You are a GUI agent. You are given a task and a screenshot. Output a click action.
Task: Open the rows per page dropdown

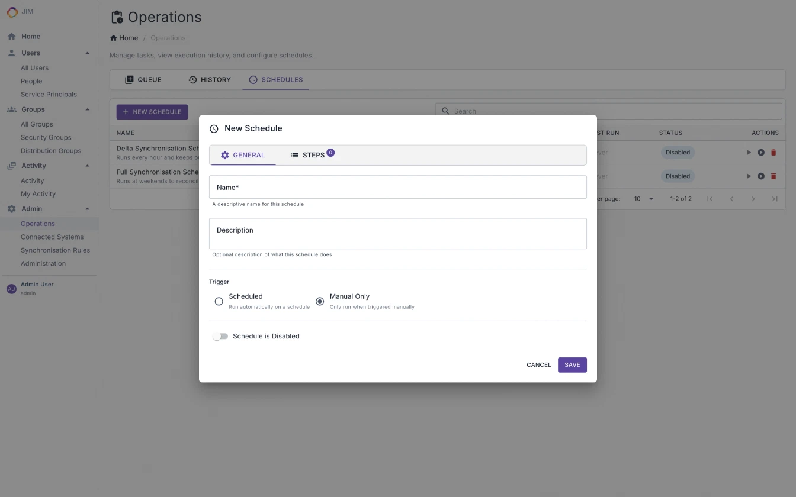(642, 199)
